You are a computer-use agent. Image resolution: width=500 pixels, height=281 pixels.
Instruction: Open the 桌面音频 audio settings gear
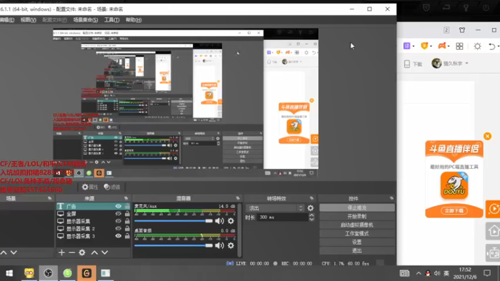231,245
